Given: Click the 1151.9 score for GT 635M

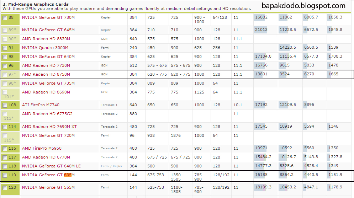Looking at the screenshot, I should (x=335, y=175).
